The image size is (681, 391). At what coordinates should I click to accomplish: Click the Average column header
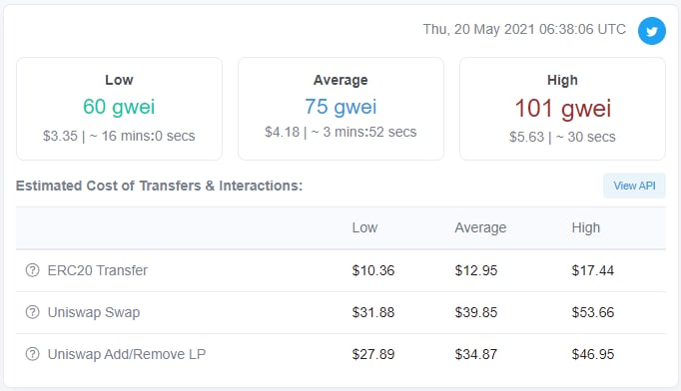click(x=480, y=227)
